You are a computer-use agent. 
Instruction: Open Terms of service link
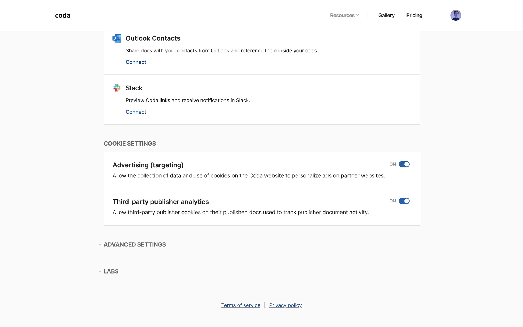point(241,305)
